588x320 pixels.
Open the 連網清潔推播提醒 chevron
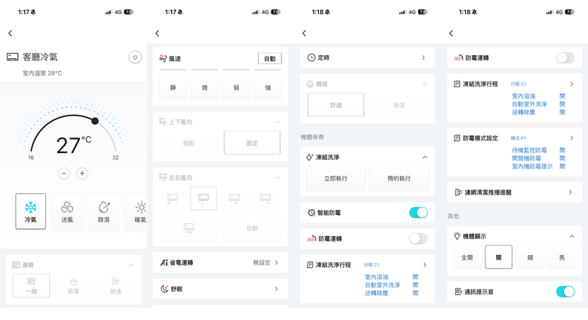[571, 192]
